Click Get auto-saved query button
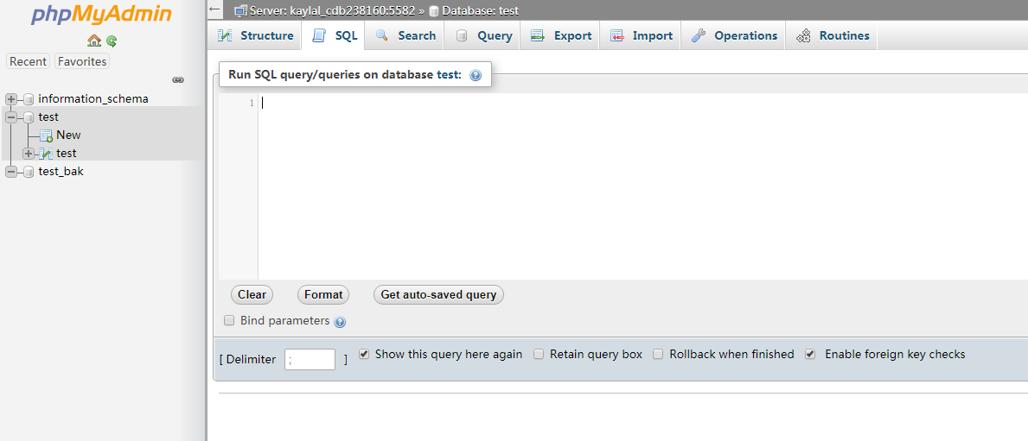Image resolution: width=1028 pixels, height=441 pixels. [x=438, y=295]
